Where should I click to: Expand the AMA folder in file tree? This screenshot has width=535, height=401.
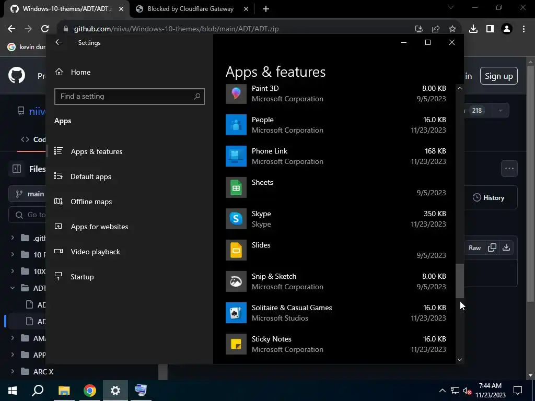point(13,338)
